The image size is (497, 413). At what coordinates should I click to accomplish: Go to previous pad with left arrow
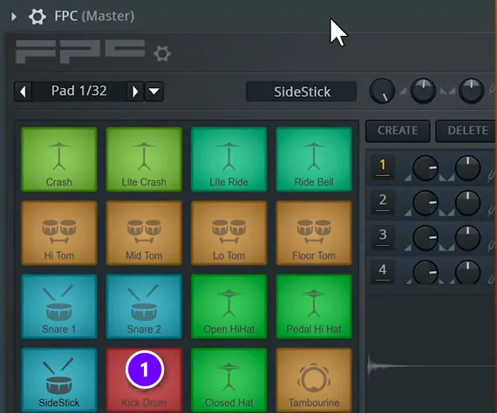(x=23, y=91)
